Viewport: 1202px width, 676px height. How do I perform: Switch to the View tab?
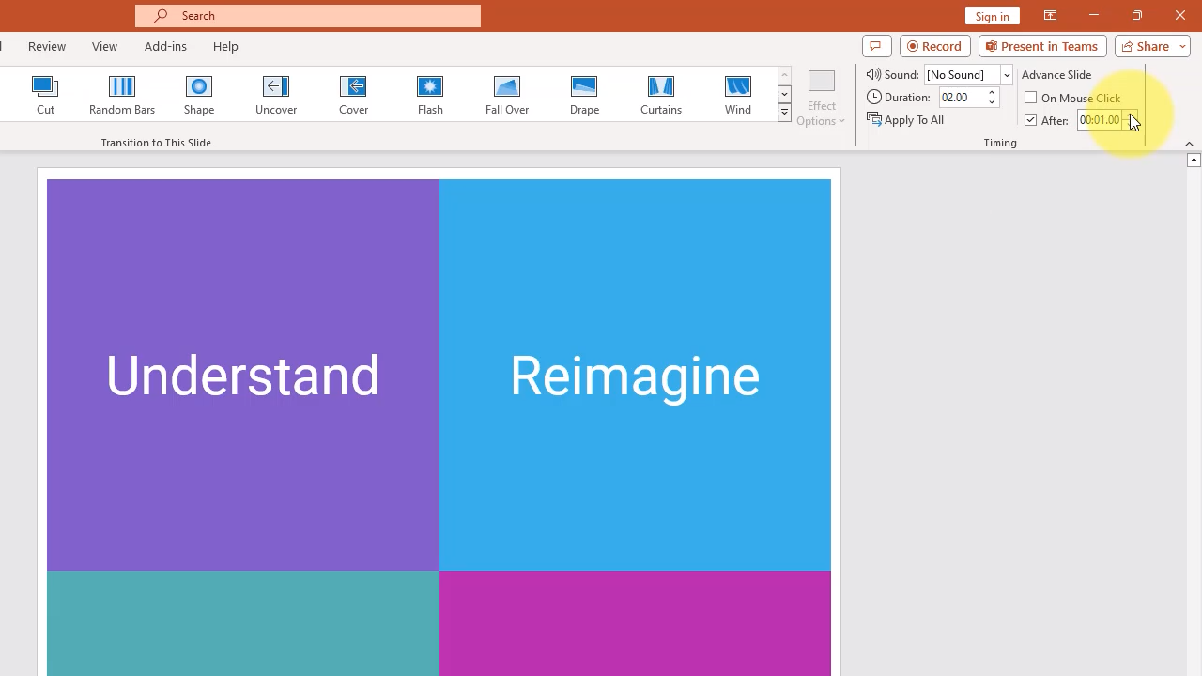tap(105, 46)
